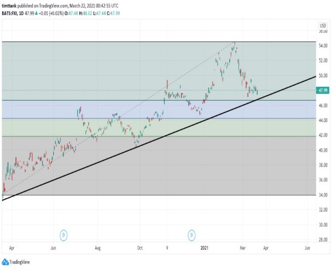Click the TradingView cloud logo icon
The width and height of the screenshot is (332, 270).
pos(7,262)
